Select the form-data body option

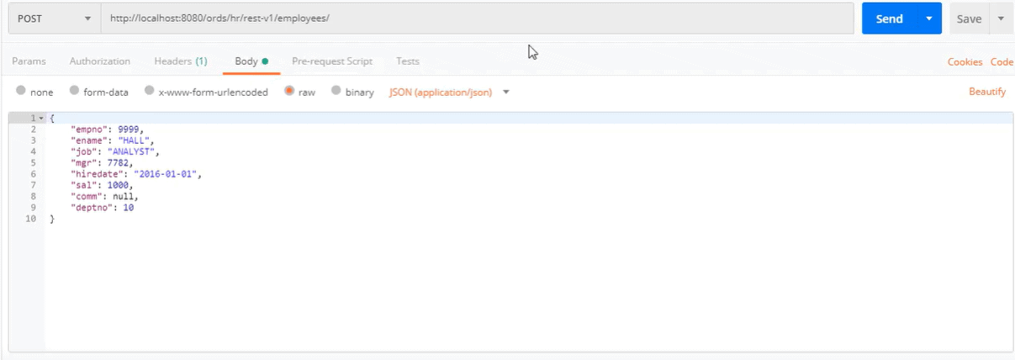98,92
